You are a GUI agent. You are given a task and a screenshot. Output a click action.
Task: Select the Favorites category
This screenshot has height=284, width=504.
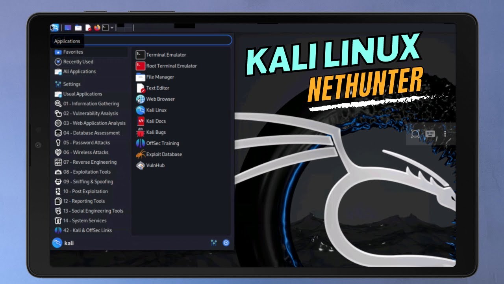(x=91, y=52)
